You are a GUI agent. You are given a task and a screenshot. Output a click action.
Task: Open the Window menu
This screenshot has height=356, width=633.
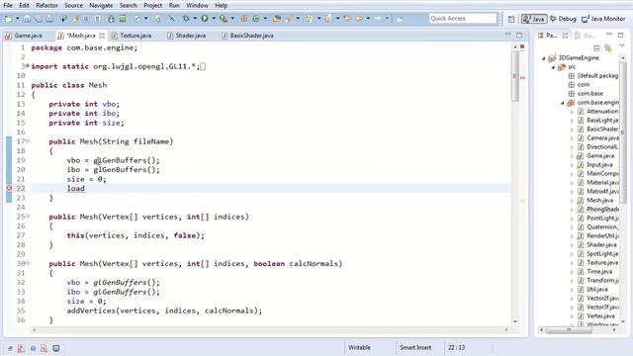pyautogui.click(x=197, y=5)
